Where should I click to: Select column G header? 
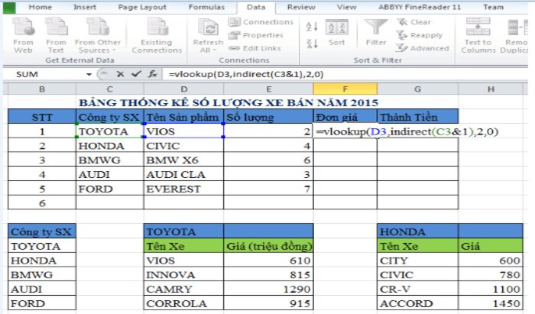417,89
